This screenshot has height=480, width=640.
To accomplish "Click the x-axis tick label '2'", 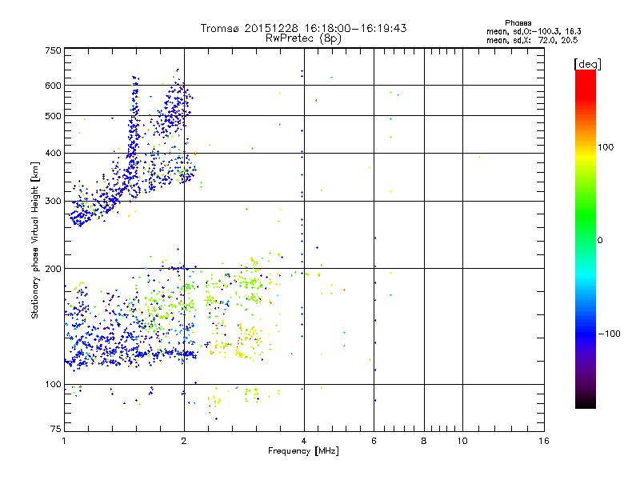I will (184, 441).
